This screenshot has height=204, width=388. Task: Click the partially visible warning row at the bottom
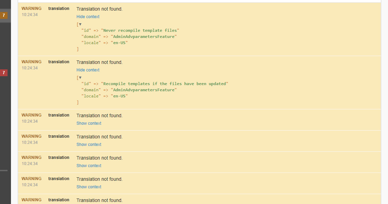click(199, 199)
